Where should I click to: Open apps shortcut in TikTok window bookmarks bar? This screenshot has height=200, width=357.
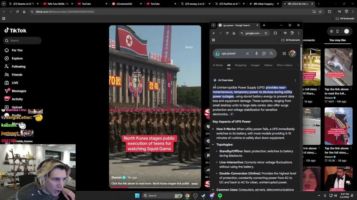tap(4, 19)
